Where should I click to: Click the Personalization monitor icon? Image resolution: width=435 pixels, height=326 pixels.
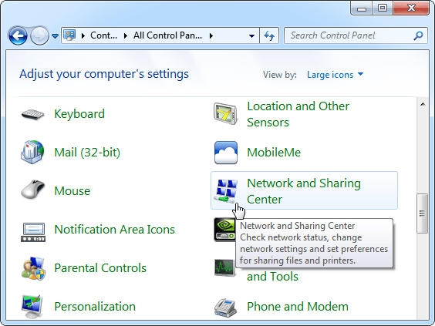tap(32, 306)
